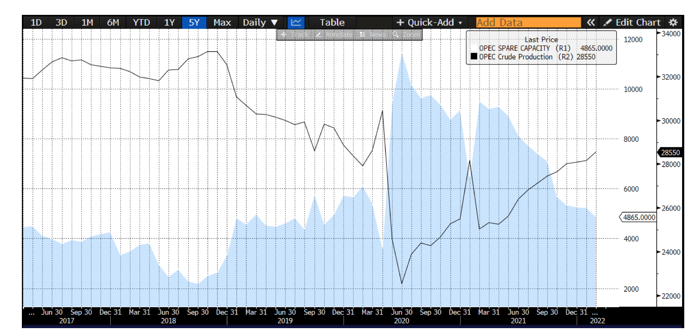Viewport: 693px width, 336px height.
Task: Click the 2017 year label
Action: pyautogui.click(x=67, y=321)
